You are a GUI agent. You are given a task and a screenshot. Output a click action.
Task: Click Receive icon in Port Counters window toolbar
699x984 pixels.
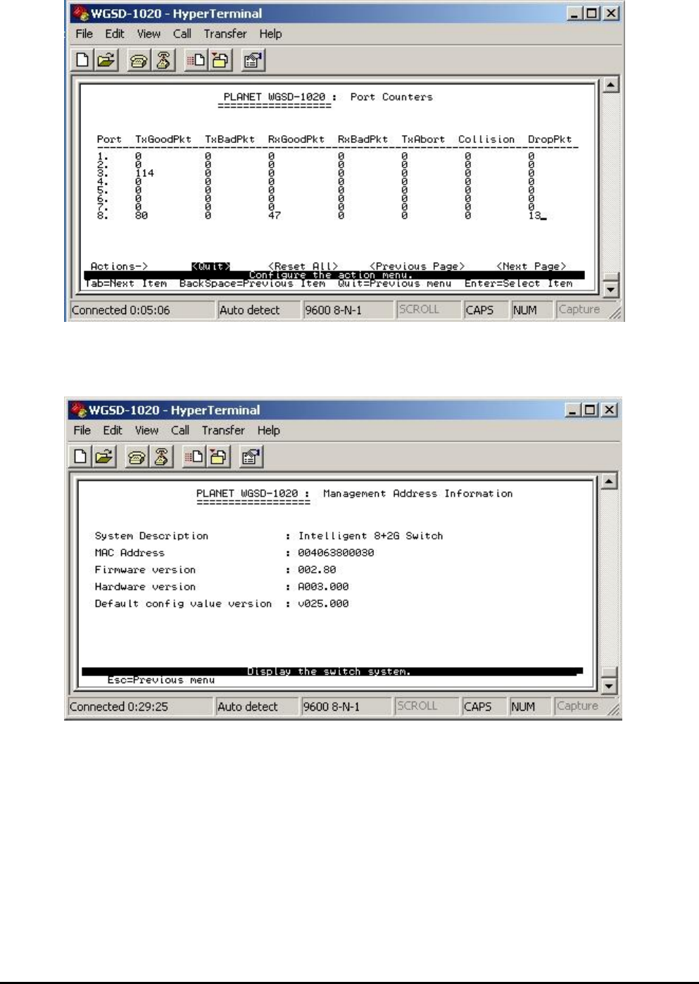click(220, 61)
